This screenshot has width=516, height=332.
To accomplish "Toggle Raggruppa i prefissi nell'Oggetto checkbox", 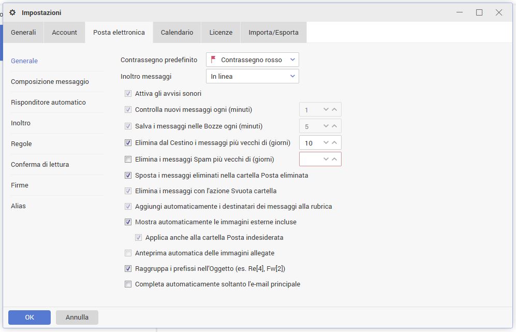I will pos(128,269).
